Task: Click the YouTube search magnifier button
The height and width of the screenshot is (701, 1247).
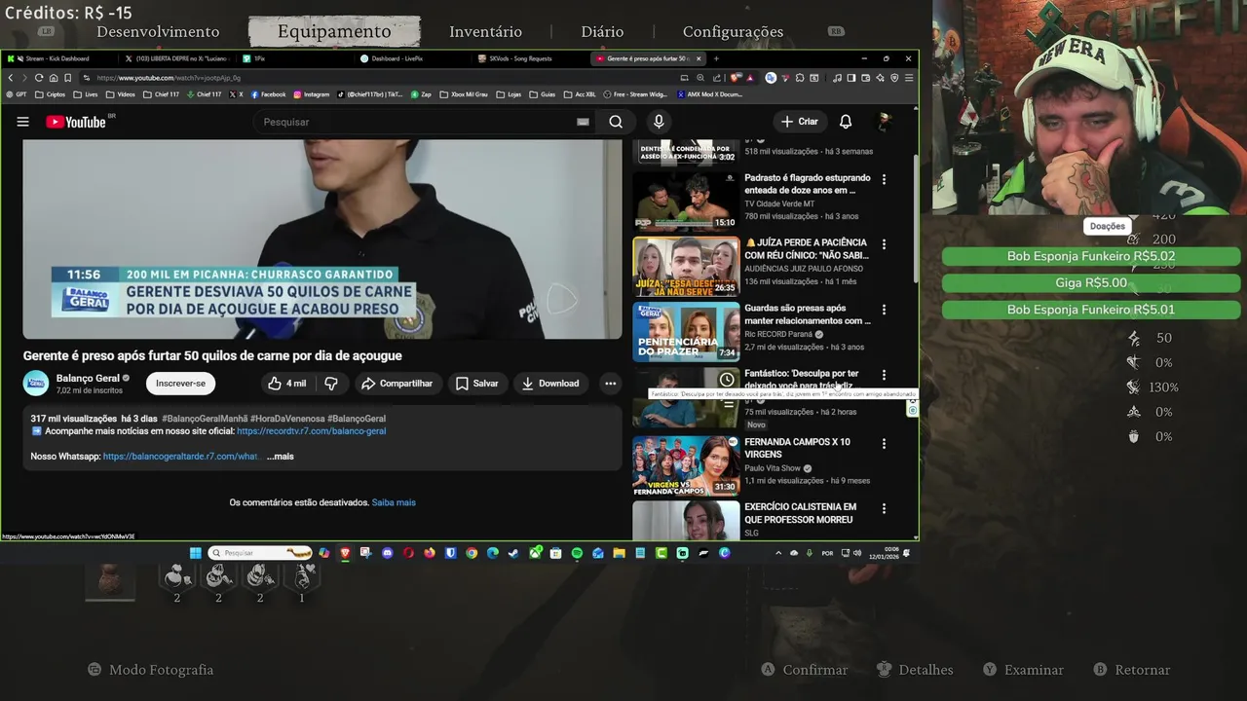Action: coord(616,122)
